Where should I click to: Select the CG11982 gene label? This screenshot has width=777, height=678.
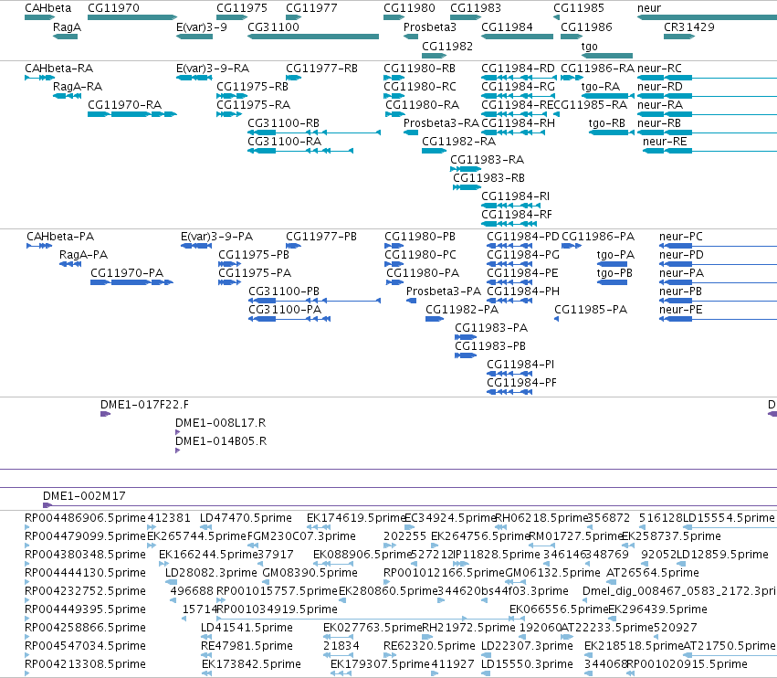tap(447, 46)
